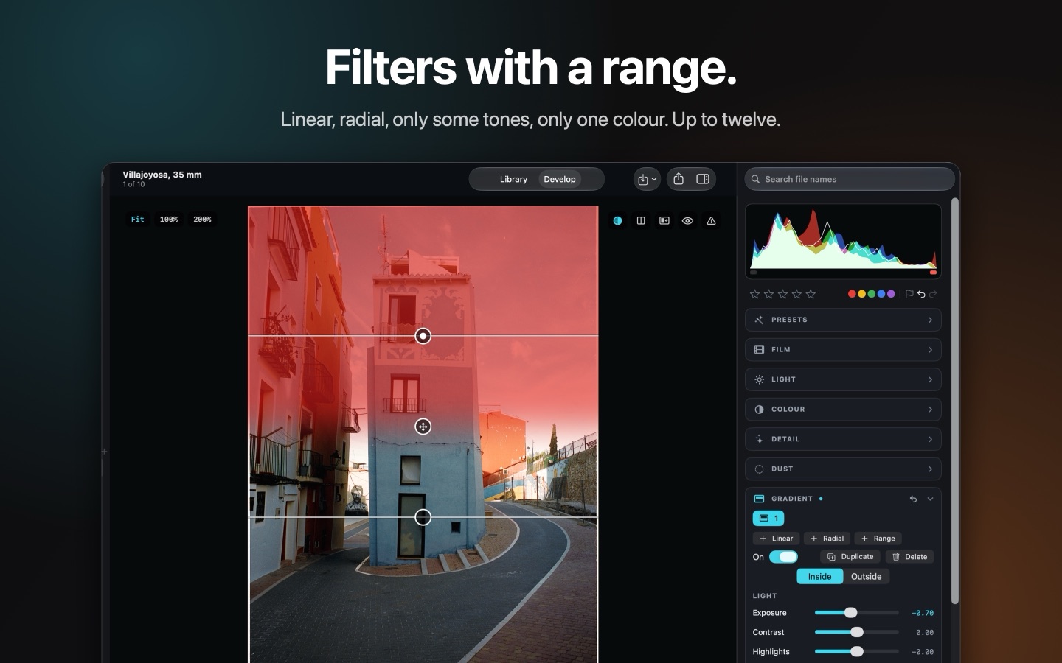
Task: Click the Exposure slider handle
Action: 850,613
